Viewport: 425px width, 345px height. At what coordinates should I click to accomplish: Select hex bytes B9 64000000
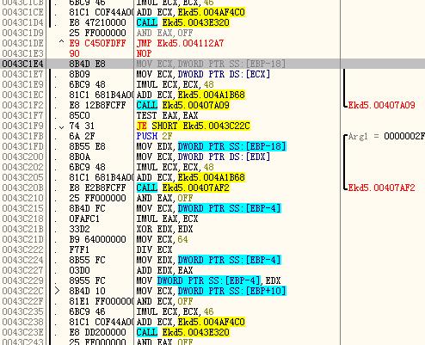[97, 239]
